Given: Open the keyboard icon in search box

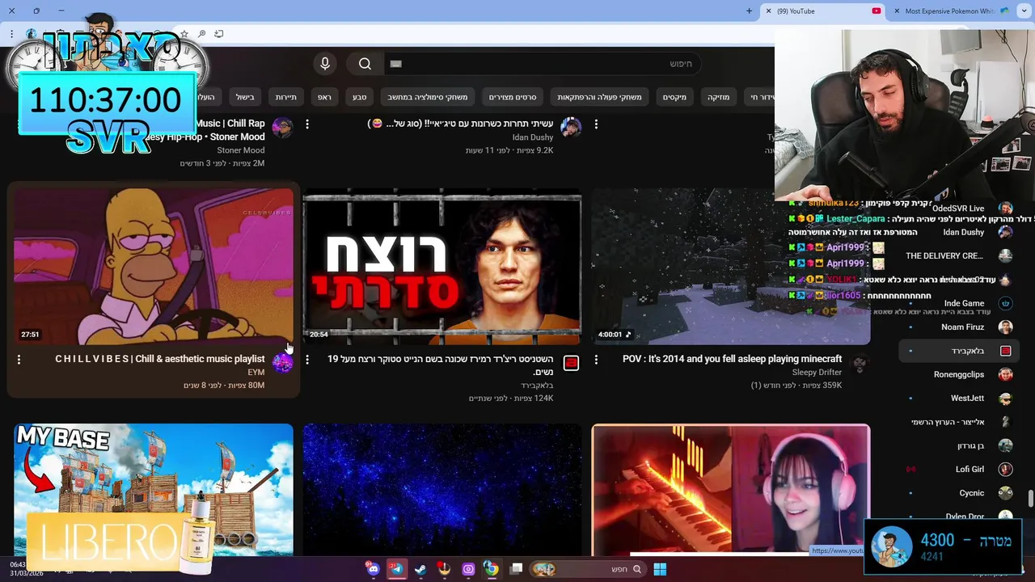Looking at the screenshot, I should pos(395,64).
